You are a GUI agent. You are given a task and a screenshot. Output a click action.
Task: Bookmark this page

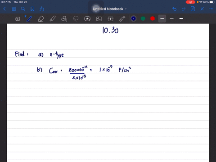[32, 9]
